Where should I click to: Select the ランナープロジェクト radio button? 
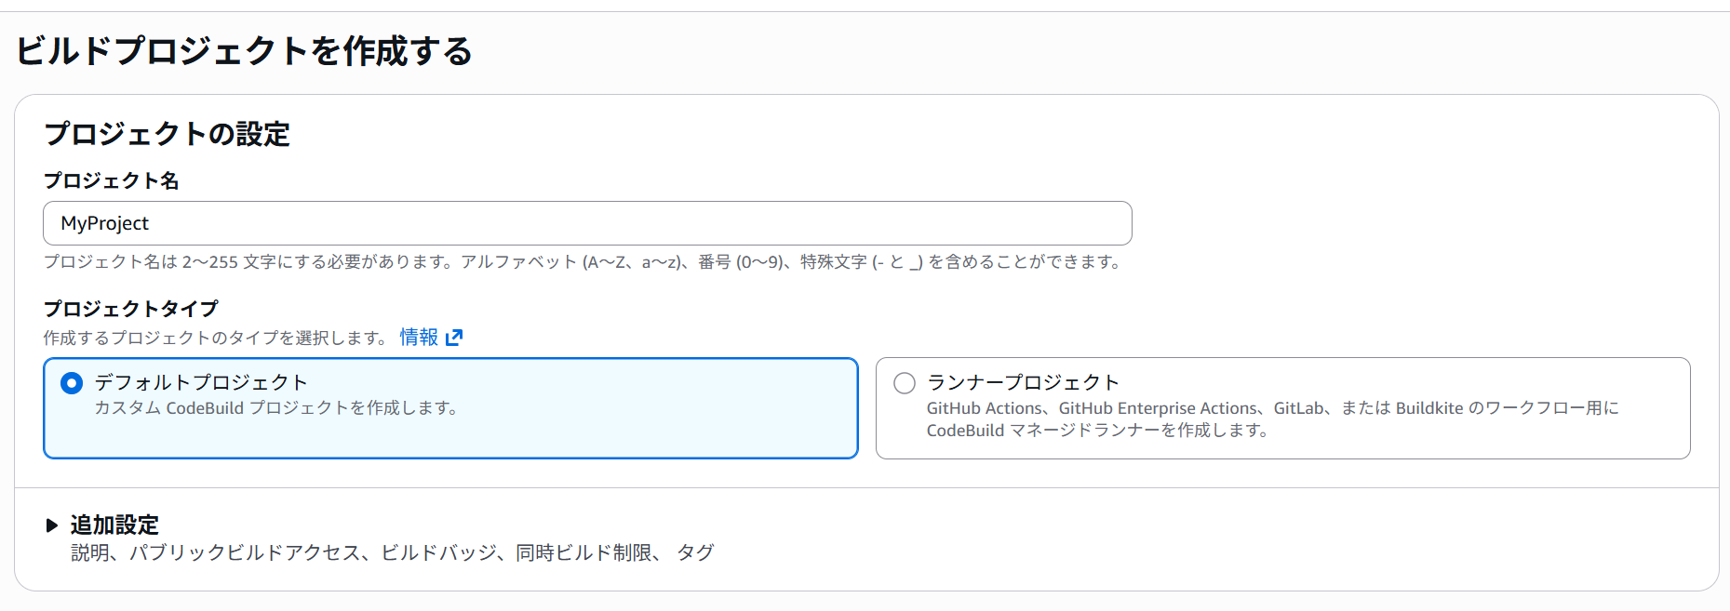click(x=905, y=383)
